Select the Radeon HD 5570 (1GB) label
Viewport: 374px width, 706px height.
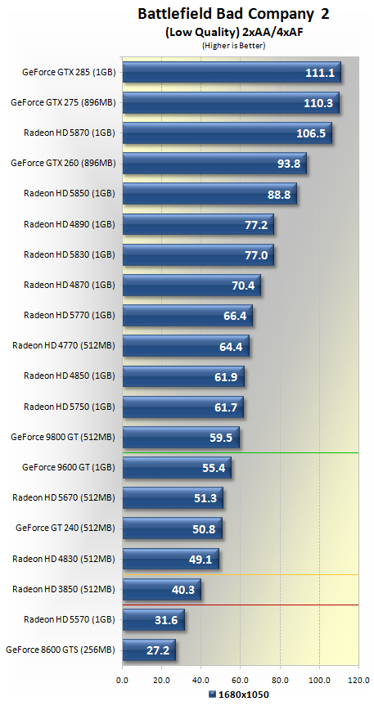point(70,619)
